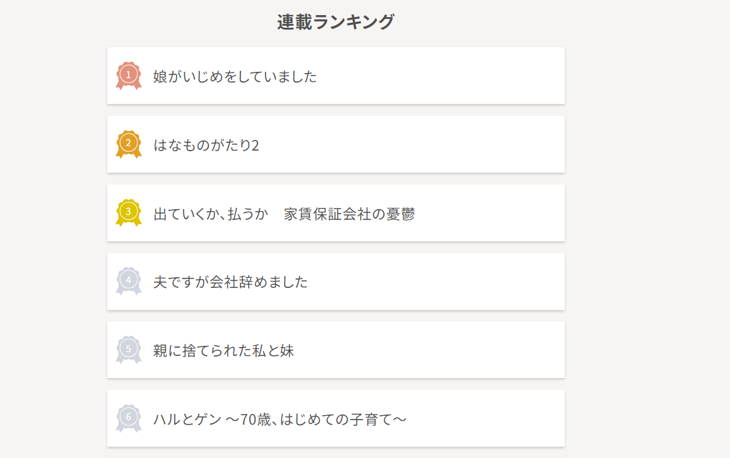Click the page background beside the ranking list
Viewport: 730px width, 458px height.
point(647,232)
